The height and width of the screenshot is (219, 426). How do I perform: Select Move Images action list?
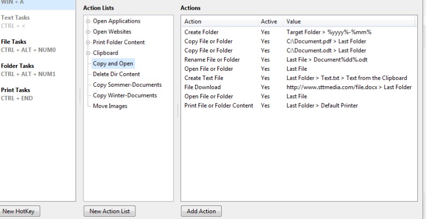point(110,106)
